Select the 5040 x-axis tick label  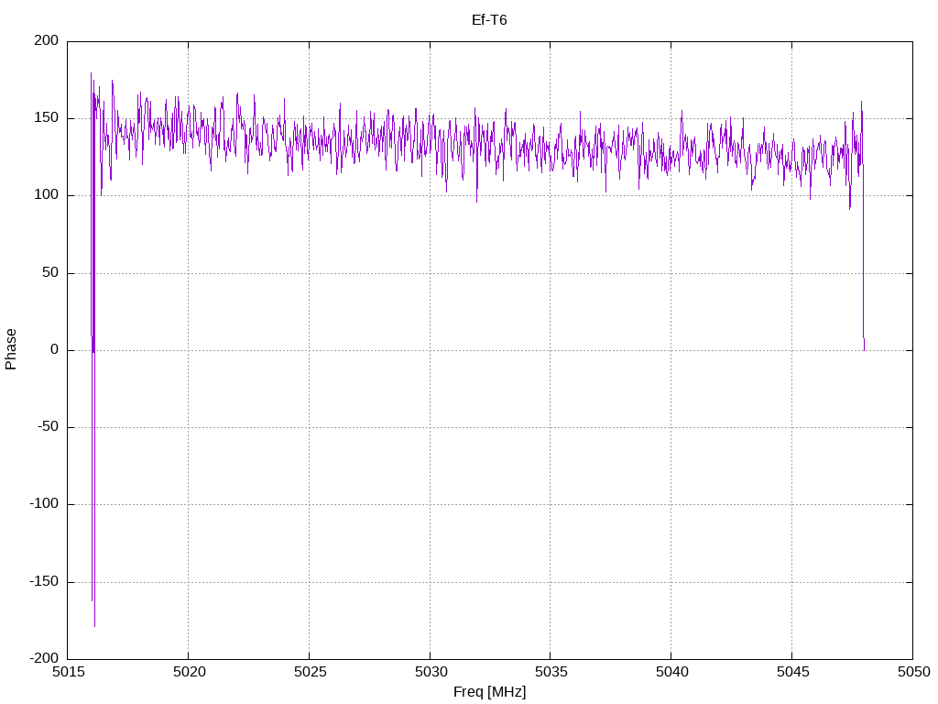pyautogui.click(x=671, y=673)
